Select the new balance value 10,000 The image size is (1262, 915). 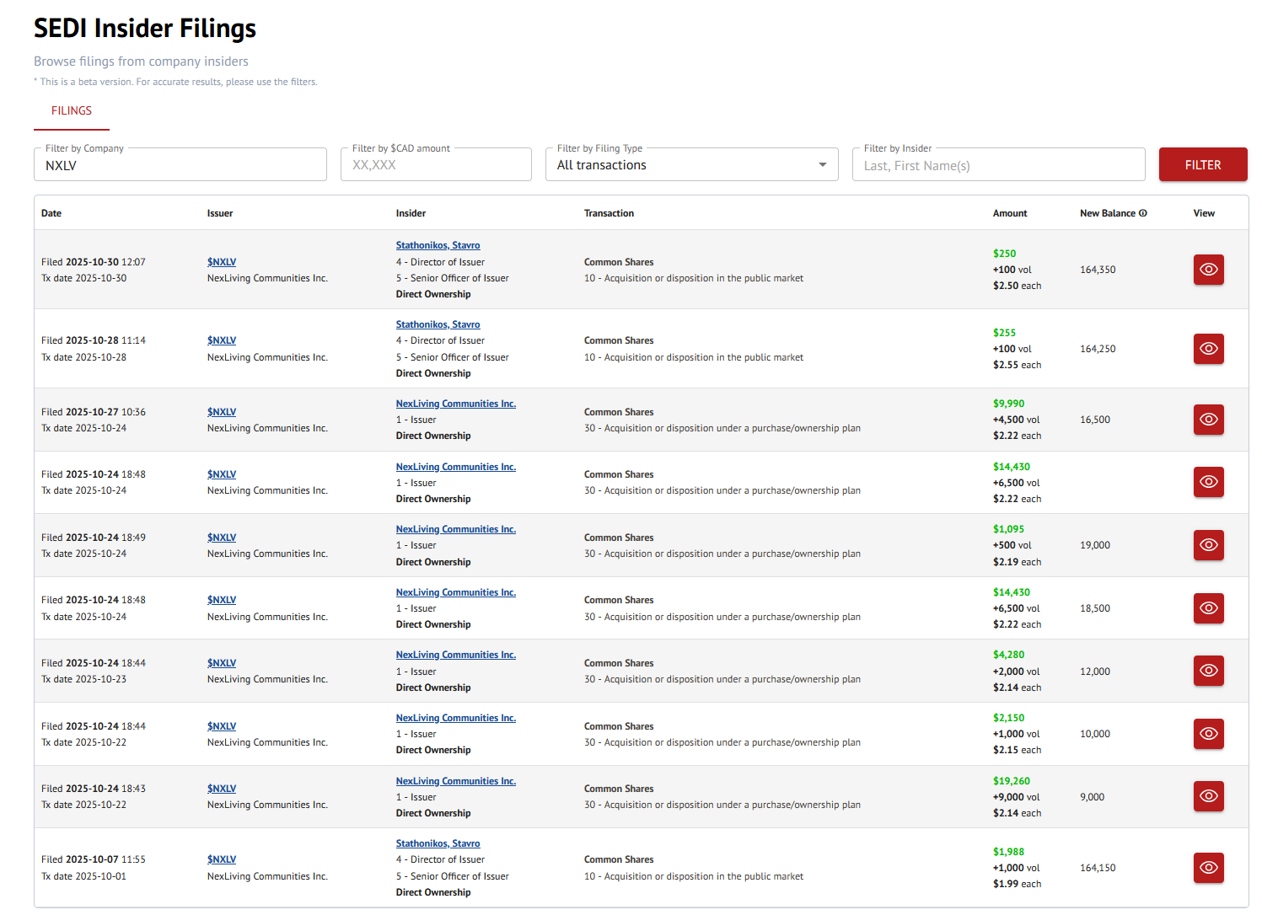click(x=1095, y=734)
